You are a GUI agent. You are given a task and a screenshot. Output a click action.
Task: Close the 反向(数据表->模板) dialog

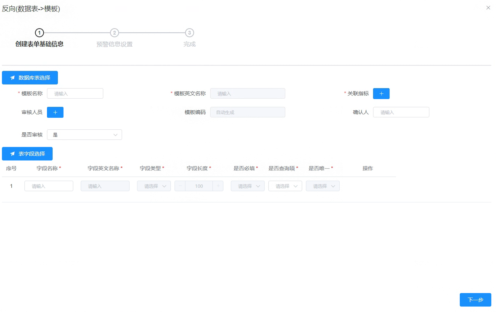[488, 8]
